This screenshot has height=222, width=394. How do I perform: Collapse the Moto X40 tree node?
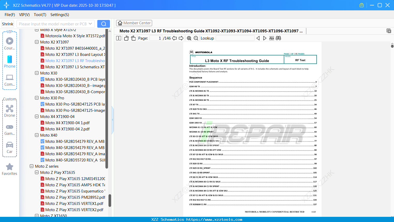(x=36, y=135)
